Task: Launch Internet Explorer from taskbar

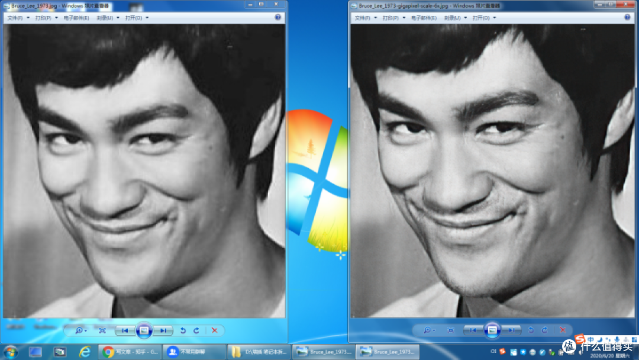Action: (x=85, y=352)
